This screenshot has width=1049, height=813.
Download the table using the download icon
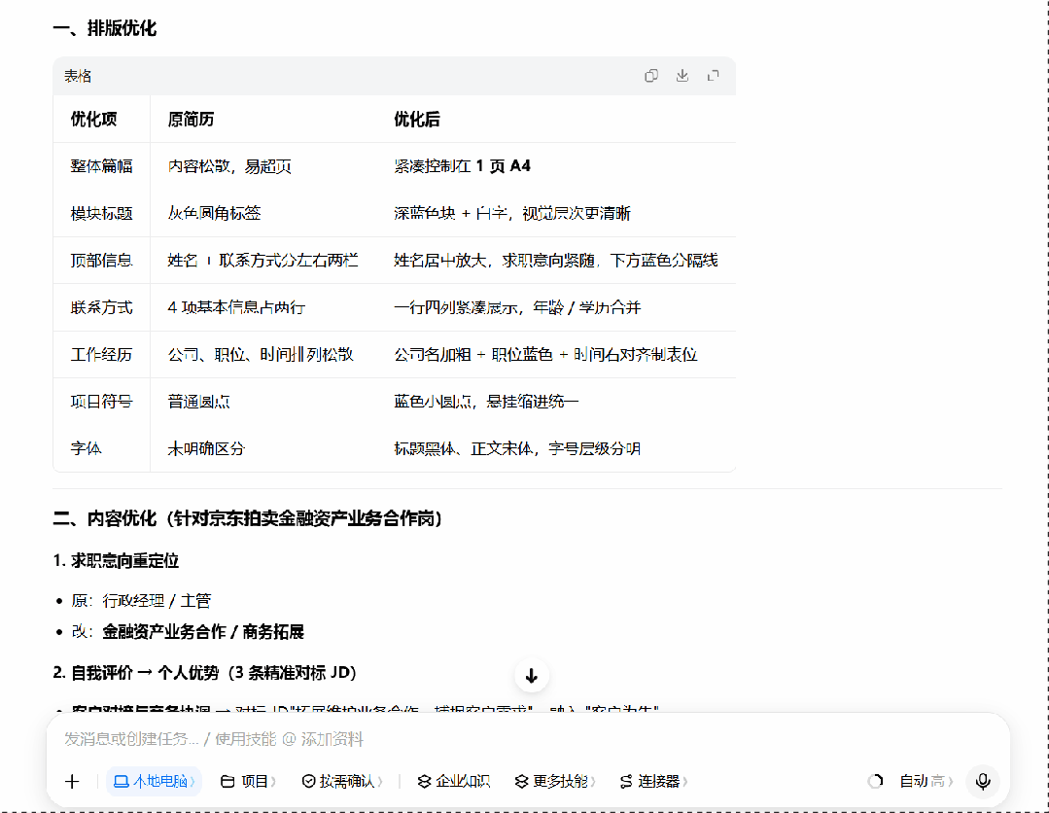[682, 76]
